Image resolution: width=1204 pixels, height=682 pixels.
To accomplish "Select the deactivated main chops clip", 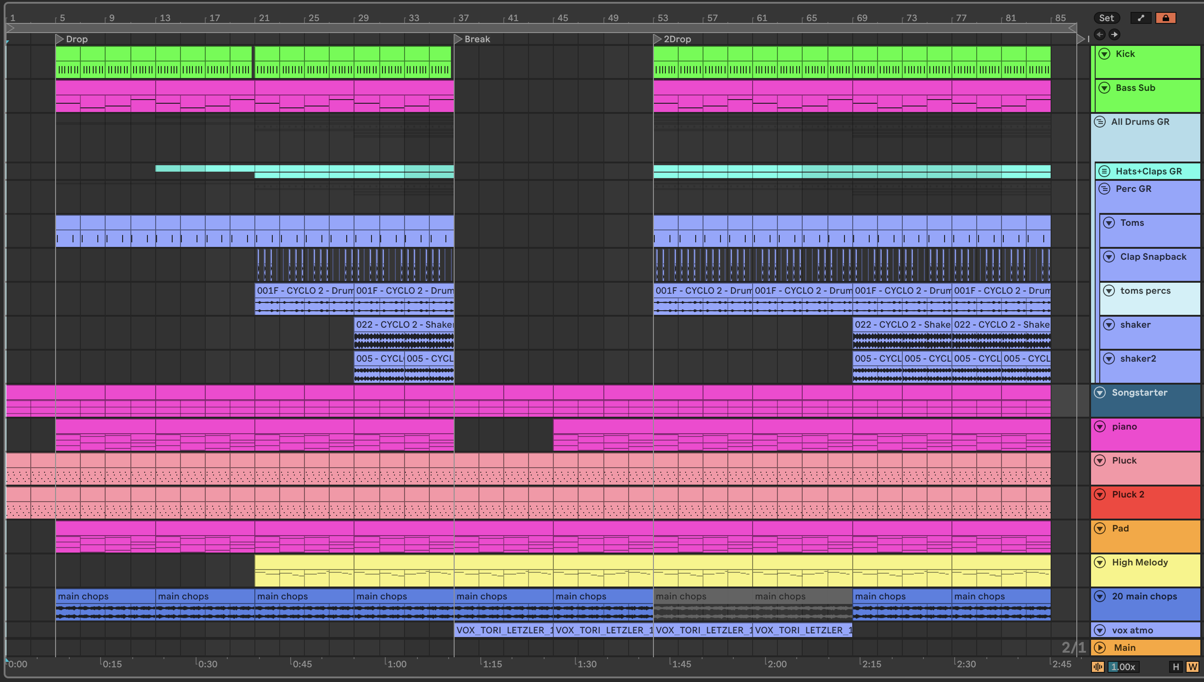I will pyautogui.click(x=703, y=596).
